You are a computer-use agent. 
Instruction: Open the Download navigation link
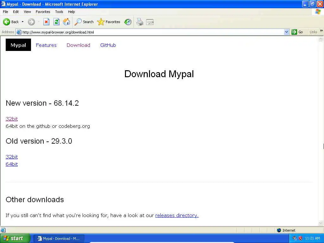[78, 45]
